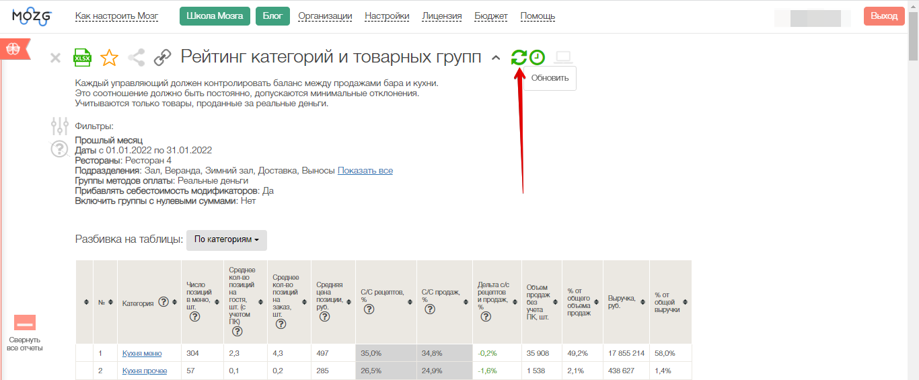This screenshot has height=380, width=919.
Task: Click the share icon beside the star
Action: (x=137, y=58)
